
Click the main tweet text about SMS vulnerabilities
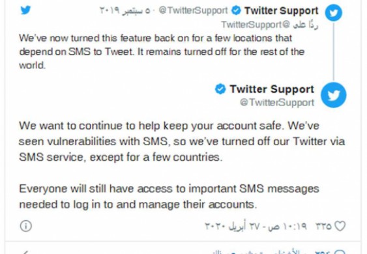pyautogui.click(x=182, y=141)
